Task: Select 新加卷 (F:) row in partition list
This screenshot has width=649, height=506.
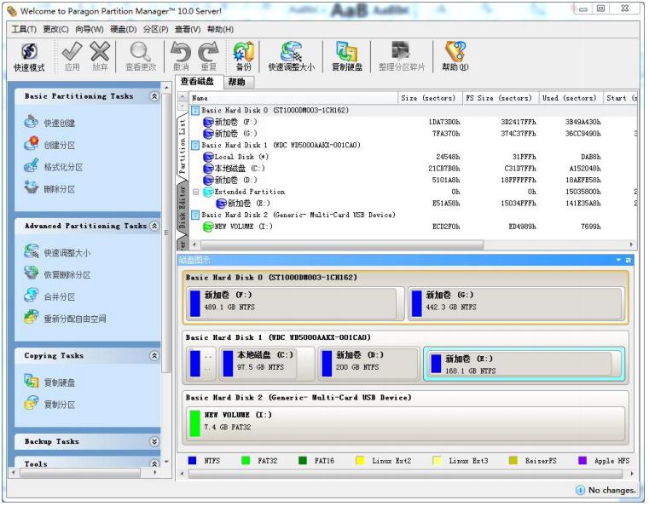Action: coord(413,122)
